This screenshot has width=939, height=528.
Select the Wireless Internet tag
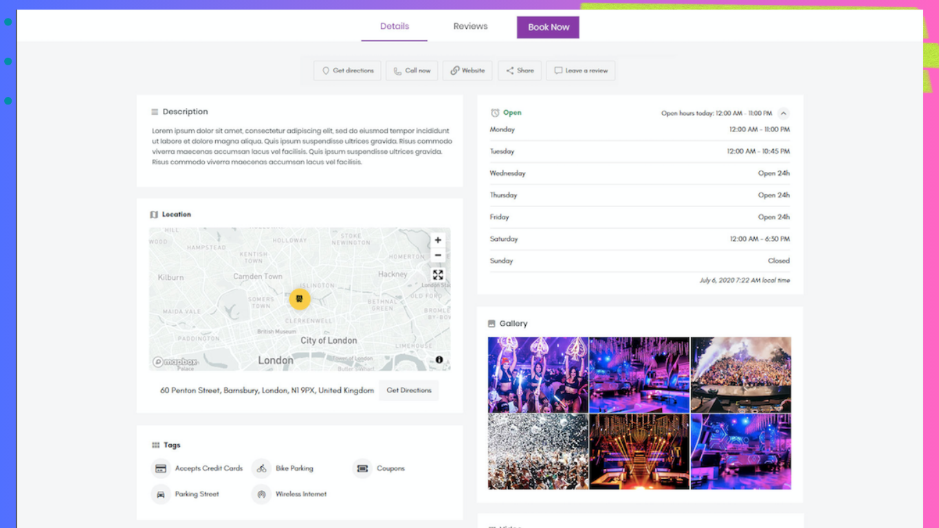pyautogui.click(x=290, y=494)
